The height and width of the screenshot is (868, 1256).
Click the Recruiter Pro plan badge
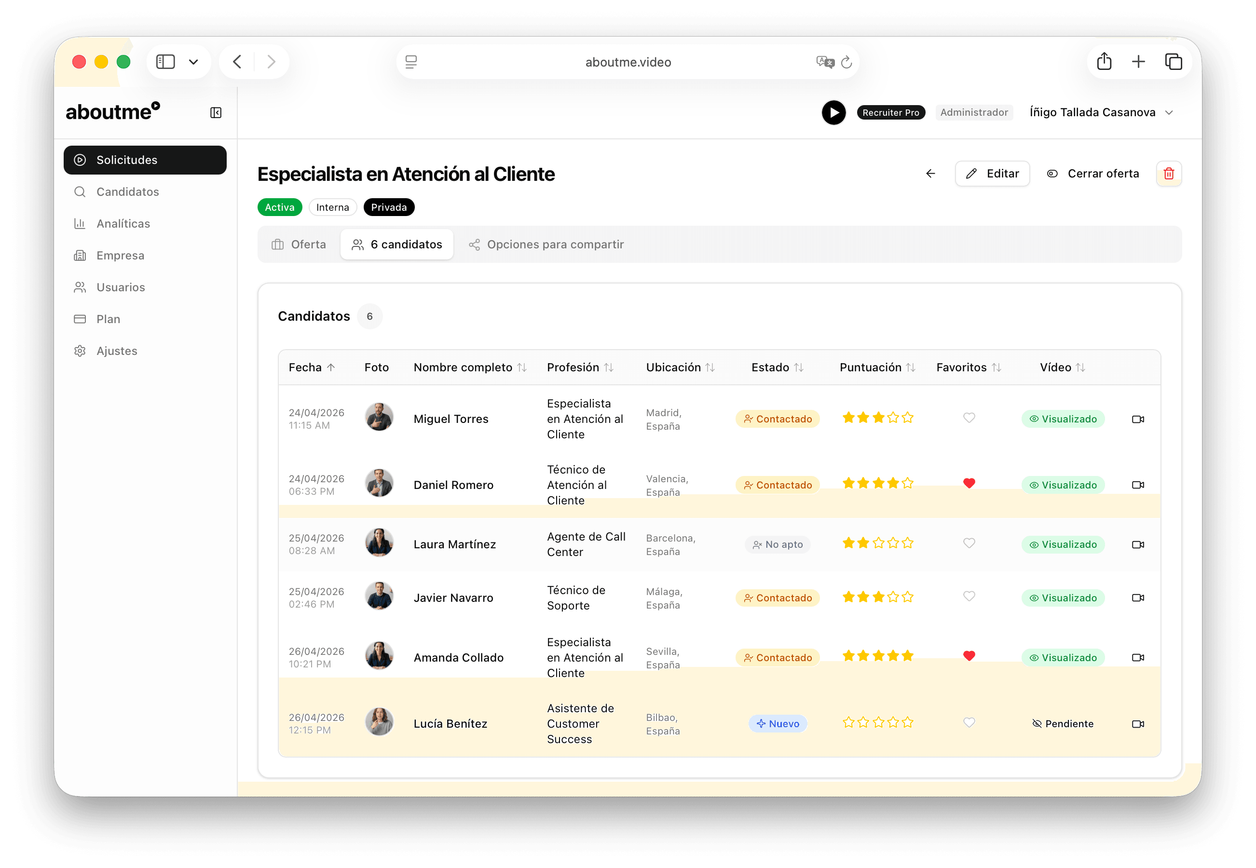[890, 112]
